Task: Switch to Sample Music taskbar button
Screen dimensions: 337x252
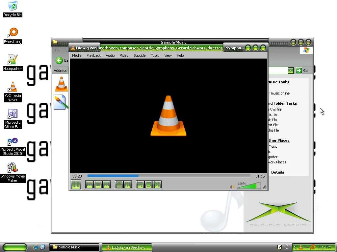Action: (x=74, y=247)
